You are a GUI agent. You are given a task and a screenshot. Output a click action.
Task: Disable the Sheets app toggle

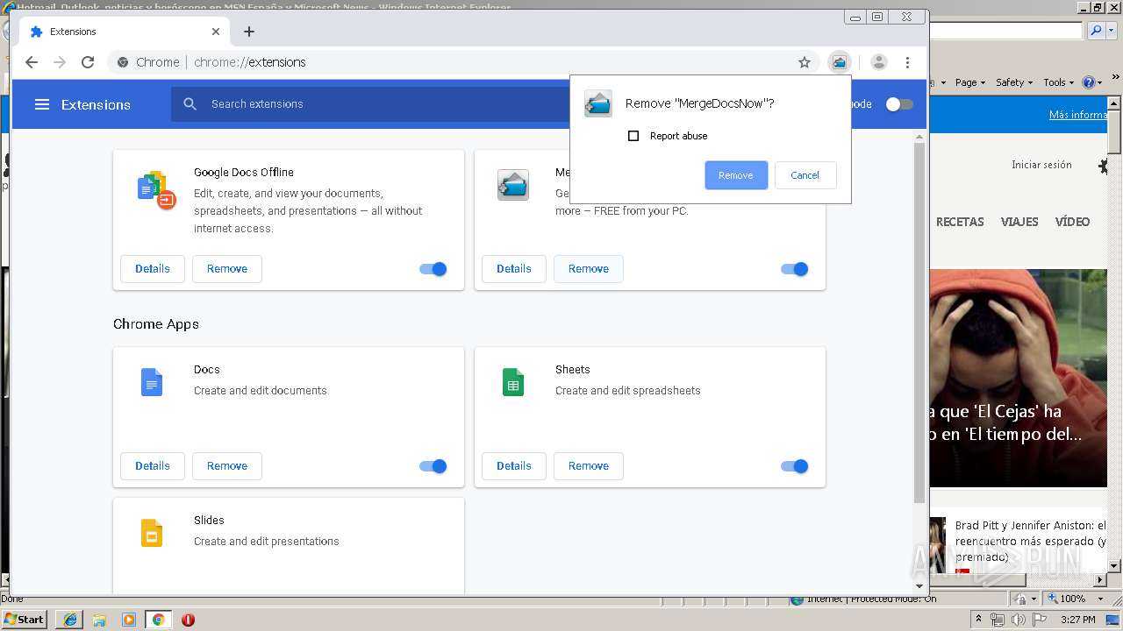tap(795, 466)
